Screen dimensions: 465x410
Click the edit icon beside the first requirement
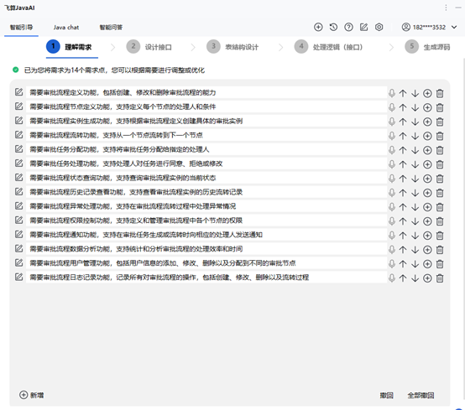(x=19, y=92)
